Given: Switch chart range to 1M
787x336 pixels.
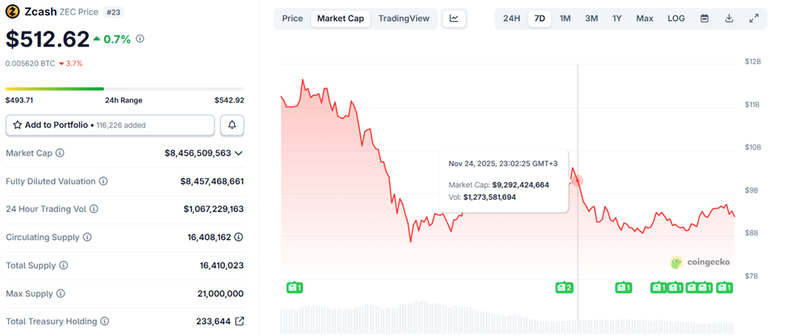Looking at the screenshot, I should click(565, 19).
